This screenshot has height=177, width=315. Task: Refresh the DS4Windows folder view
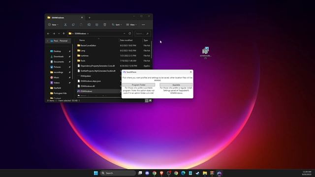[x=130, y=33]
